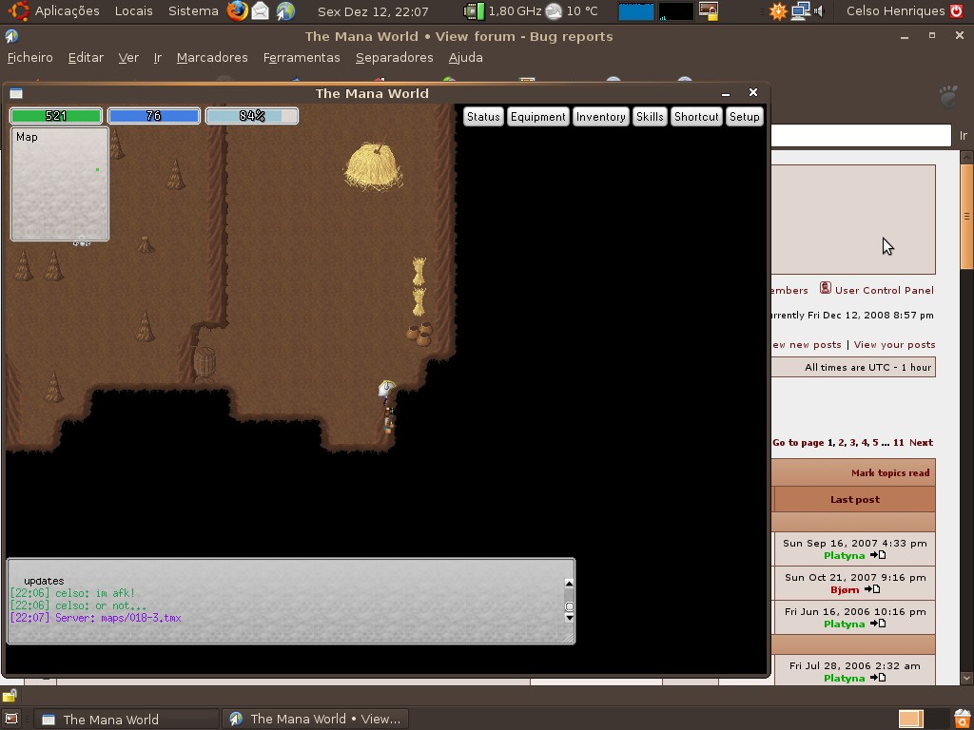974x730 pixels.
Task: Open the Status window in game
Action: pyautogui.click(x=483, y=117)
